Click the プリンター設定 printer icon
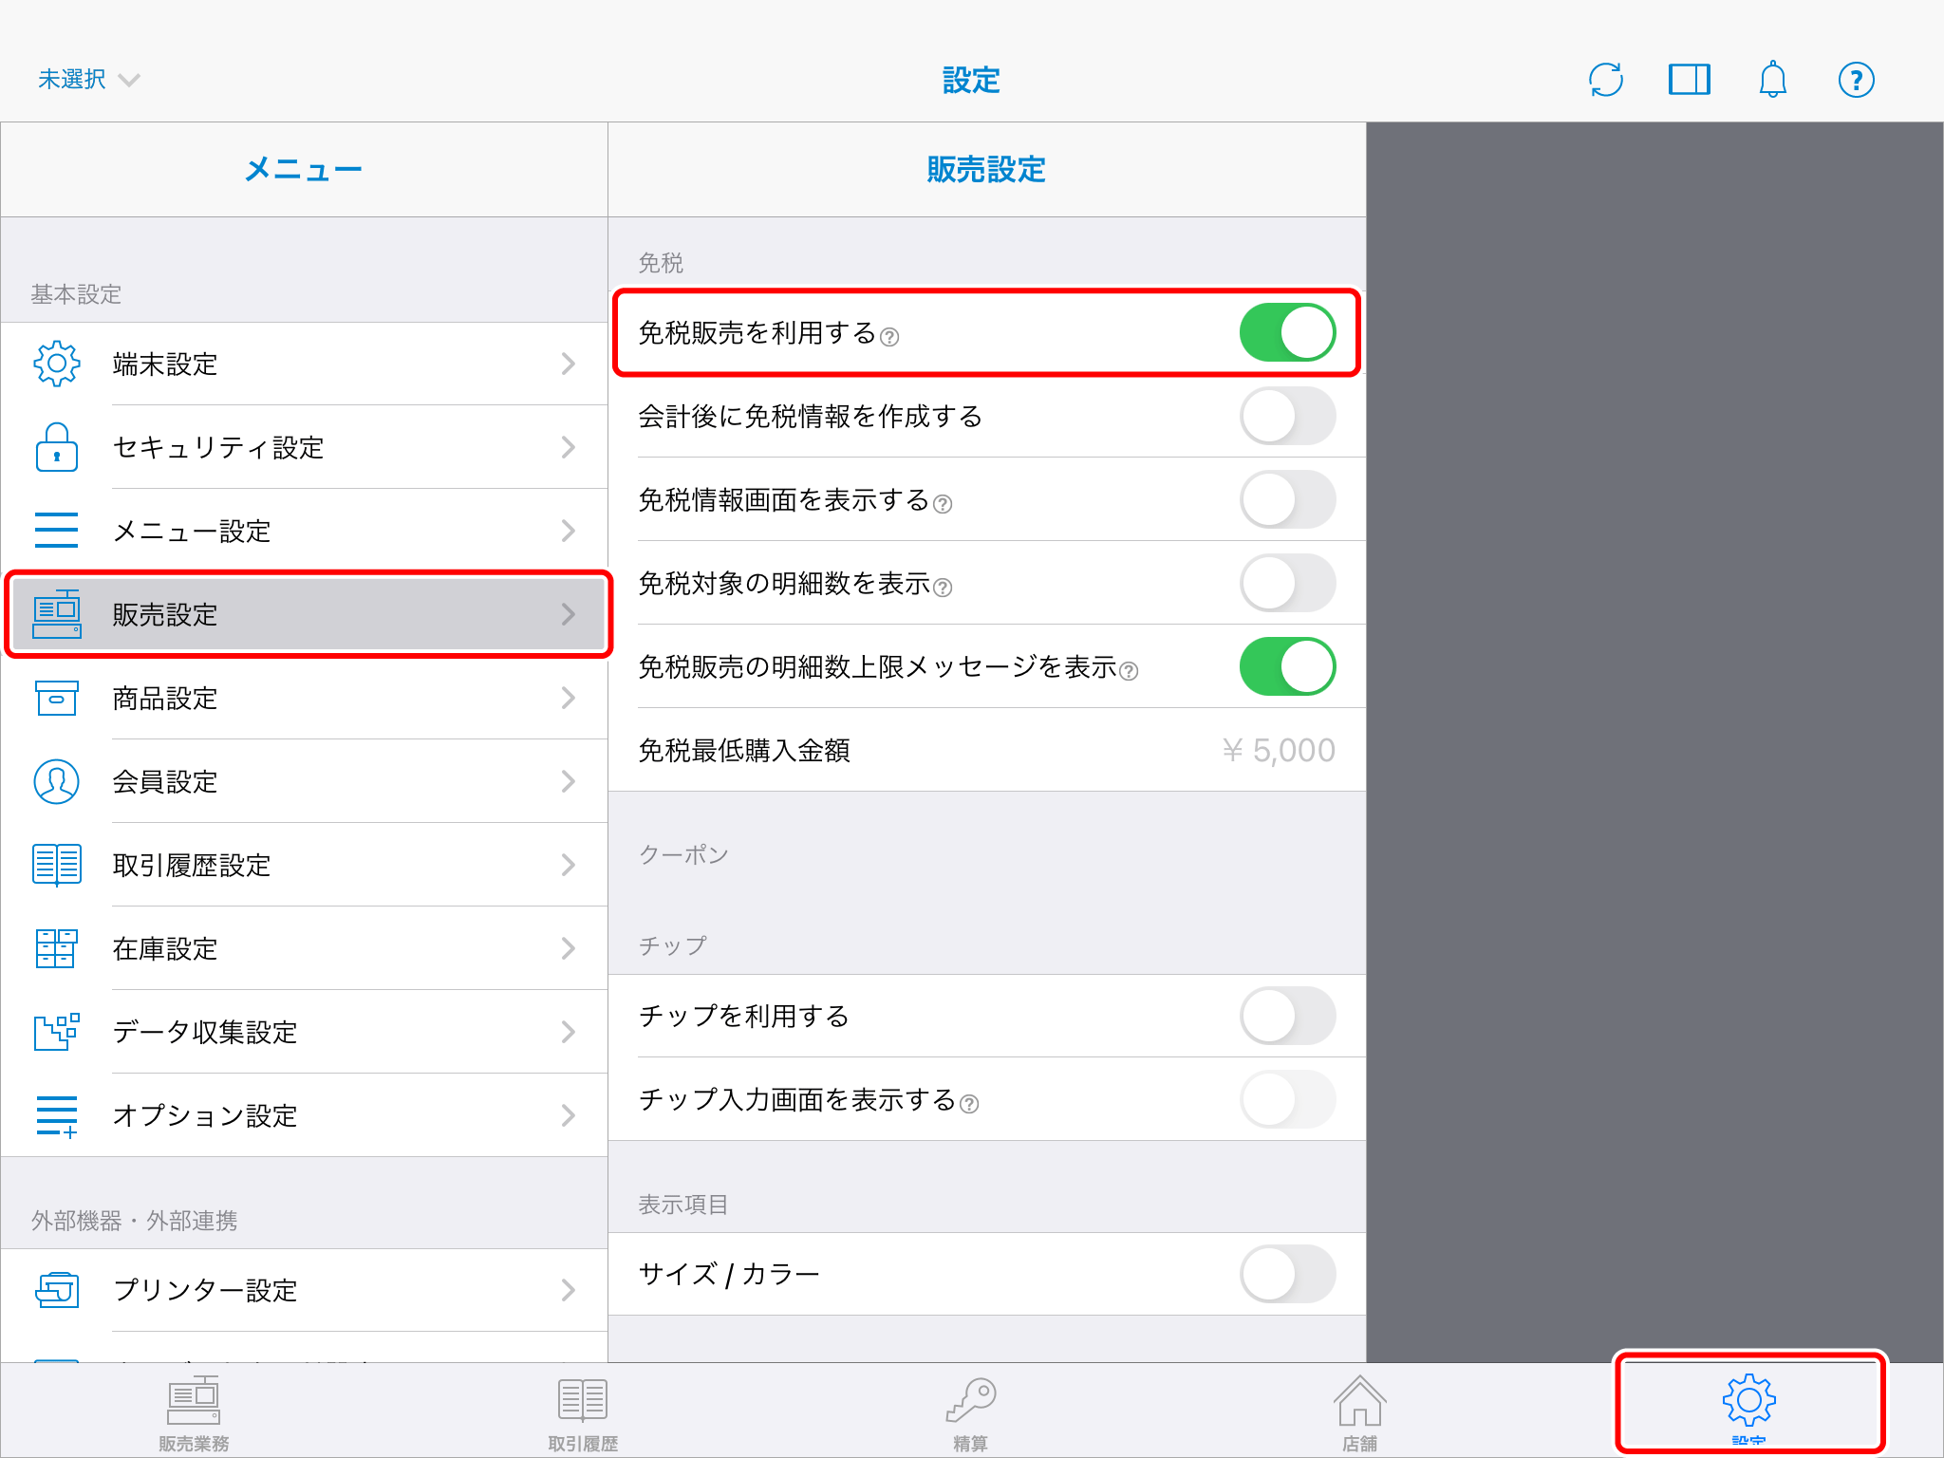 (57, 1290)
